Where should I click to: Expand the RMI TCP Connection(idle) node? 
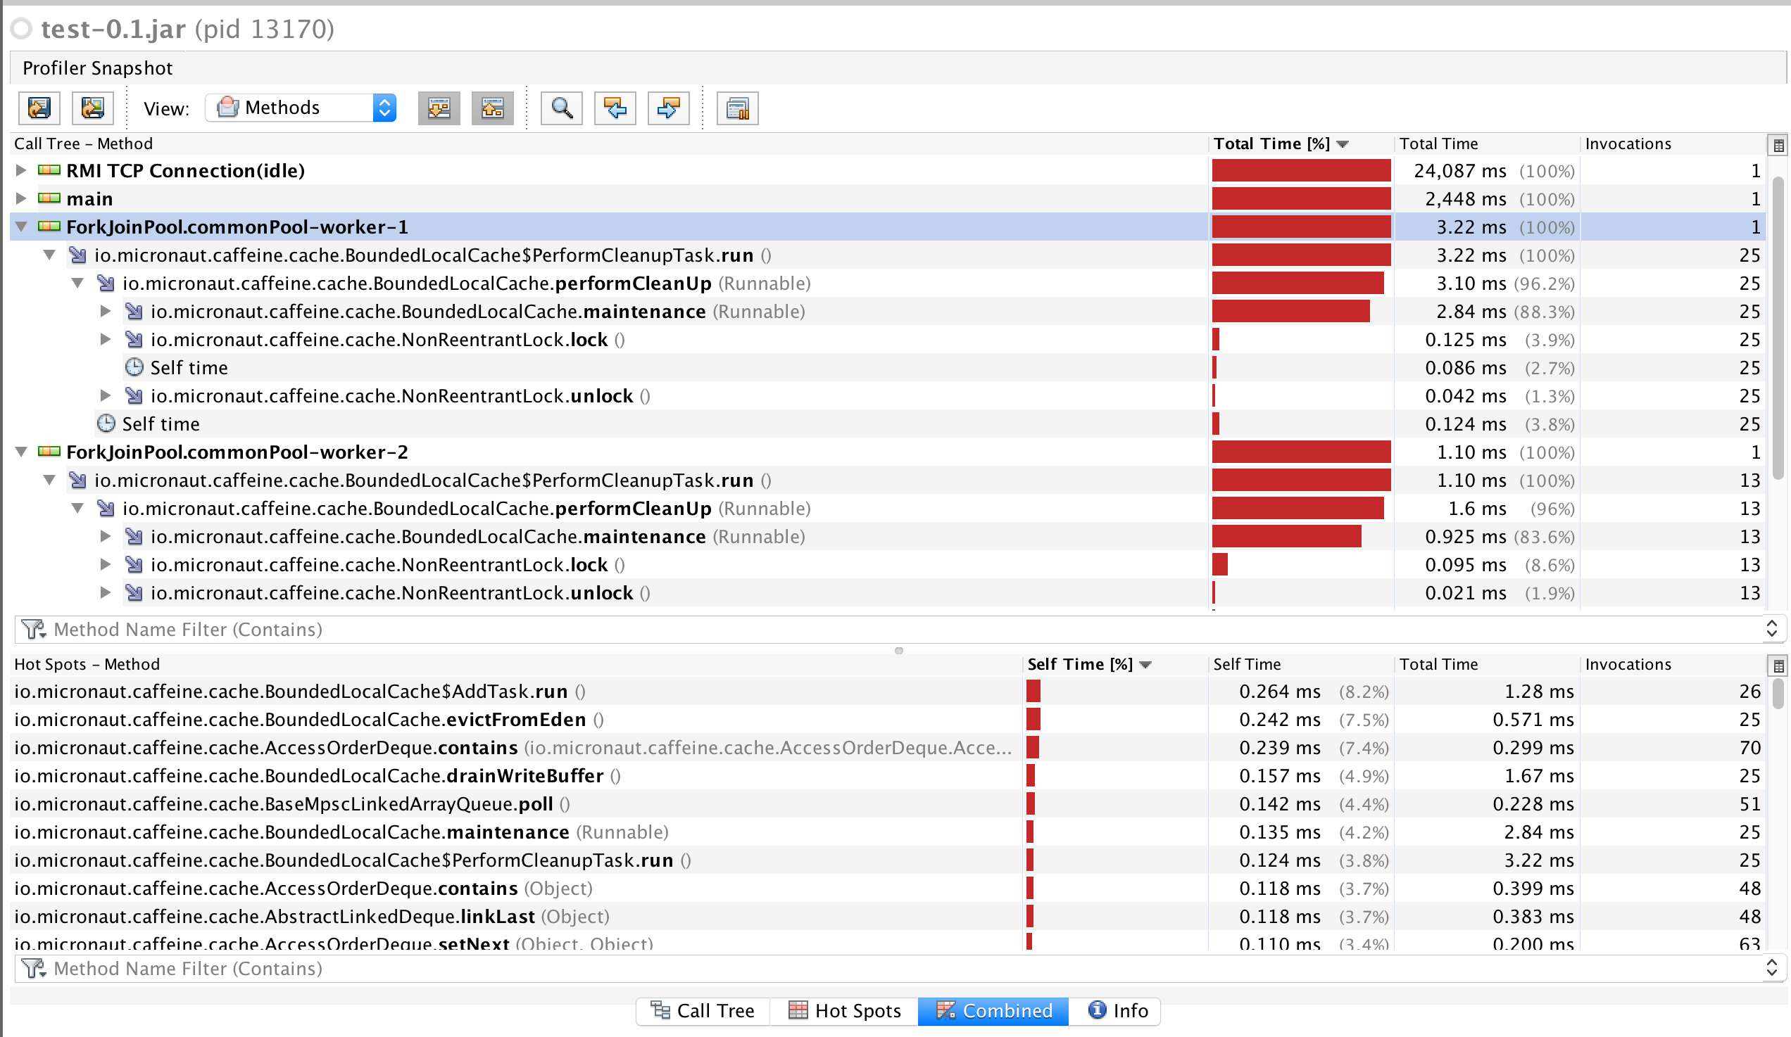20,170
